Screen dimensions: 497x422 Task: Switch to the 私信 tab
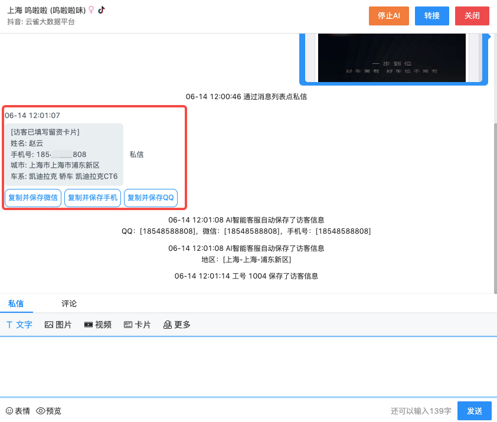[17, 303]
